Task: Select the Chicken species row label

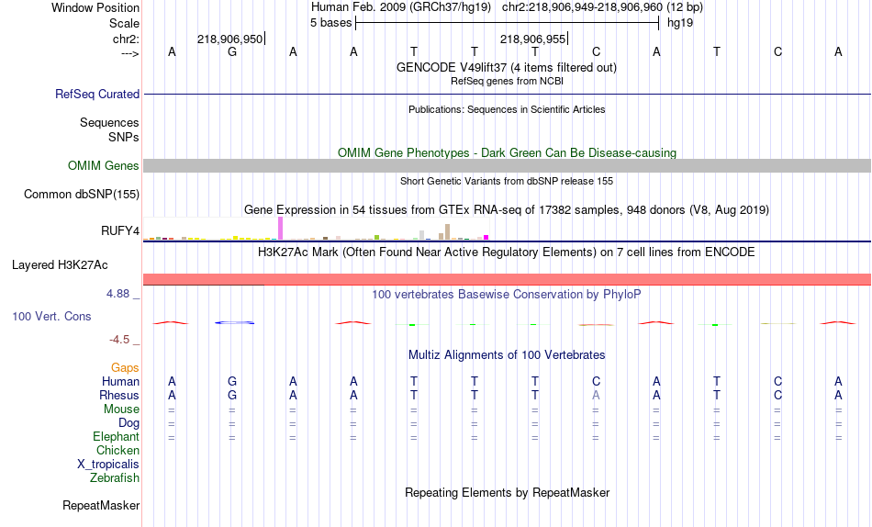Action: pos(117,450)
